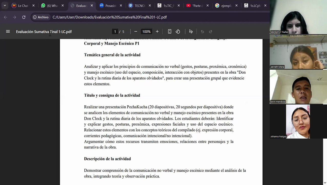Close the 1s.TIC_F tab
327x185 pixels.
pos(179,6)
